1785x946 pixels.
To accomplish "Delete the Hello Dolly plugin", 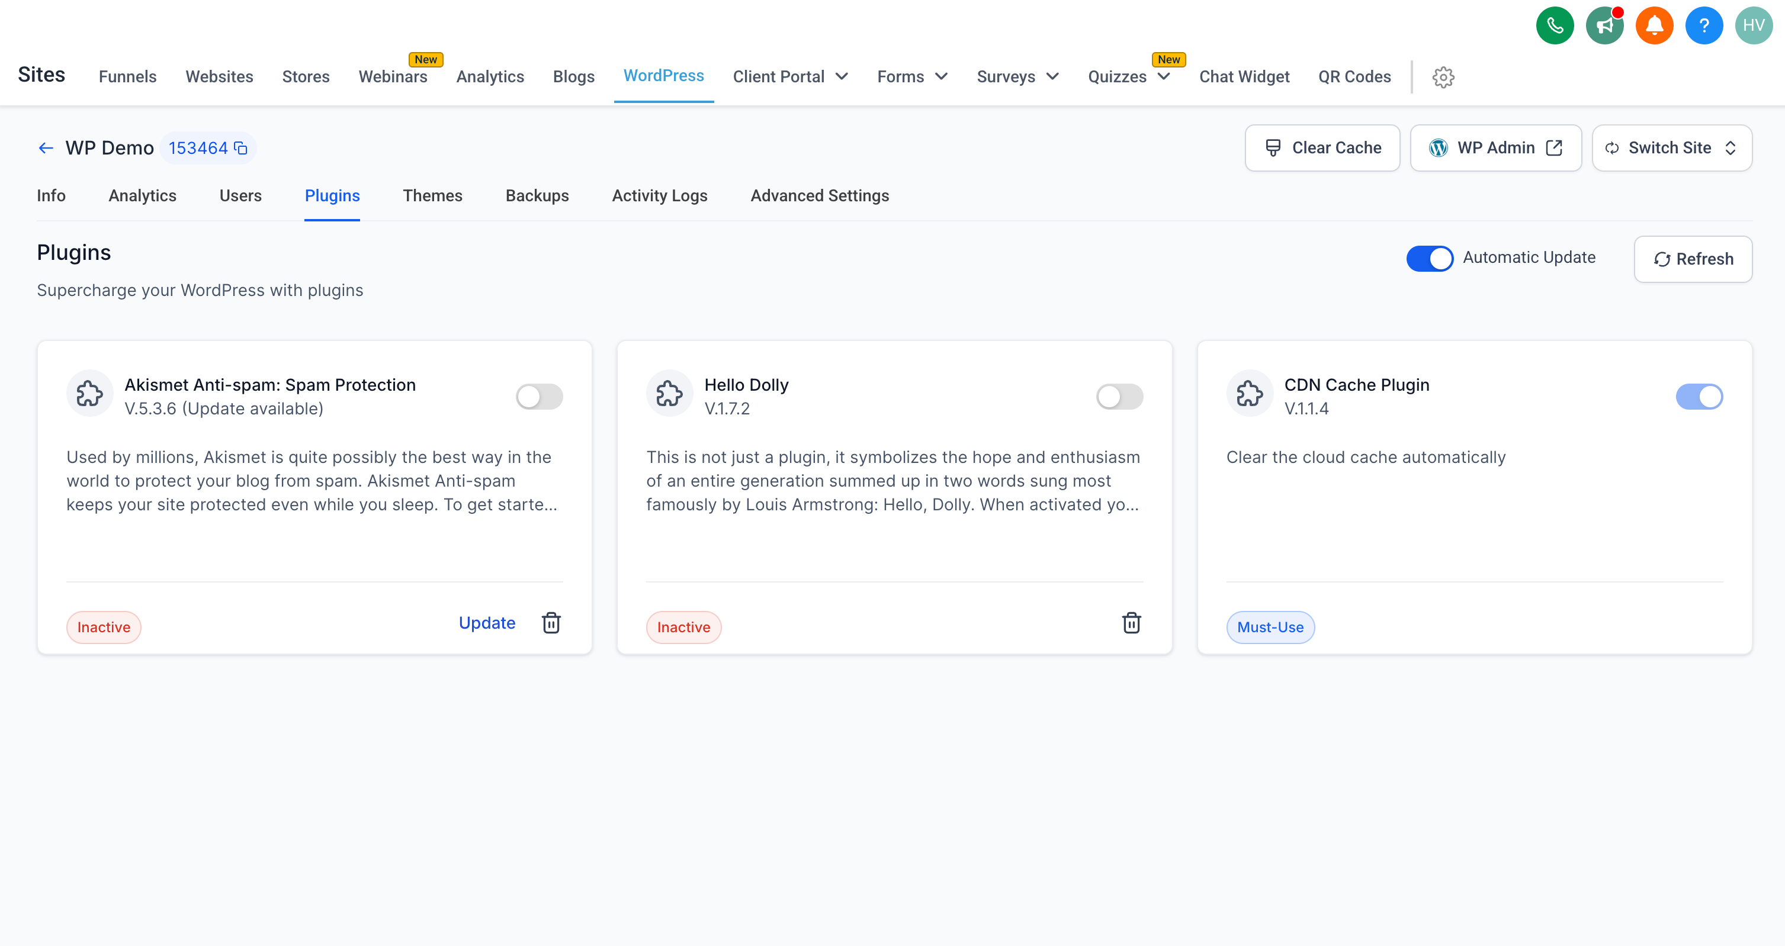I will pyautogui.click(x=1131, y=623).
